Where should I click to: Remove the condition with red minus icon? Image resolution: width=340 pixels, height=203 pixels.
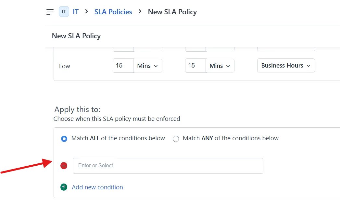[x=64, y=166]
